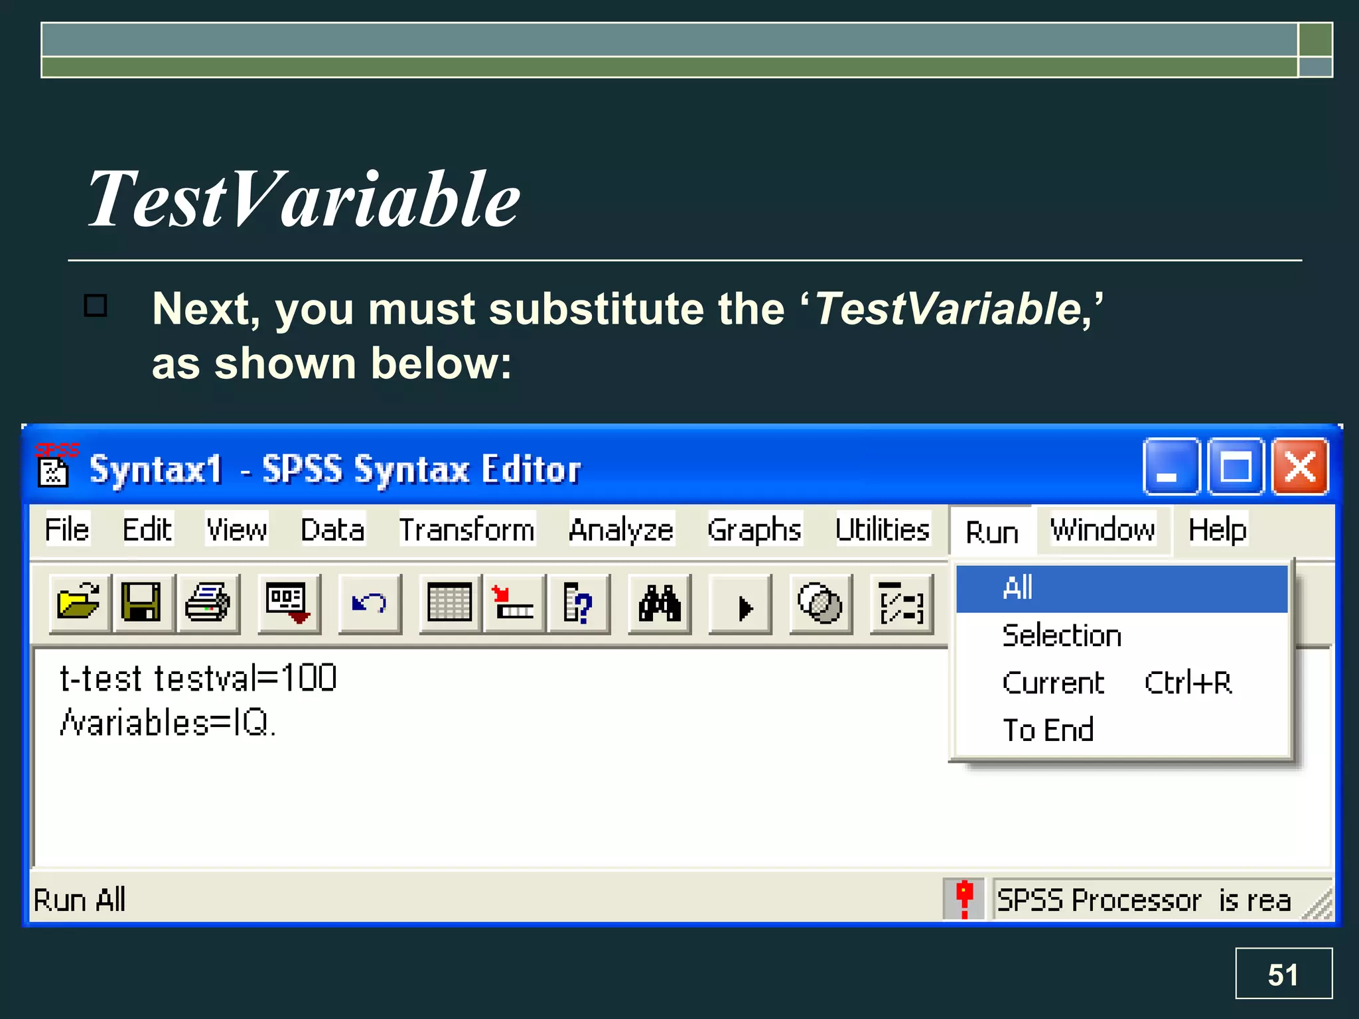Click Use Sets circles toolbar icon
The width and height of the screenshot is (1359, 1019).
coord(820,604)
